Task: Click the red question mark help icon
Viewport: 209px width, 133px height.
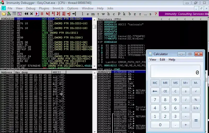Action: [156, 14]
